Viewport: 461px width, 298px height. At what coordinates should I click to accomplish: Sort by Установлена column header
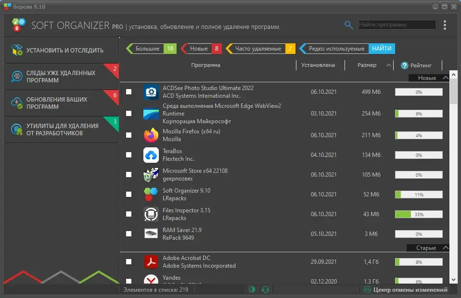pos(318,65)
